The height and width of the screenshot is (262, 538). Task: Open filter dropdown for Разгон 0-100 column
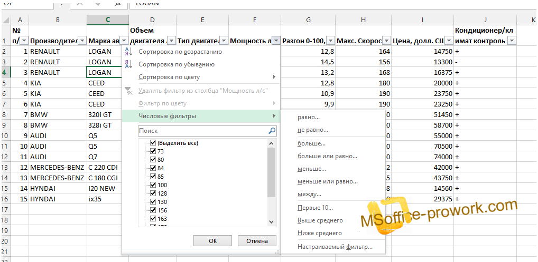pos(330,41)
